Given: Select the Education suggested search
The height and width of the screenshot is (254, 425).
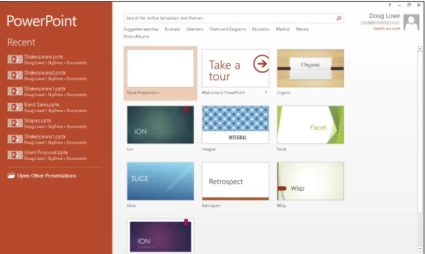Looking at the screenshot, I should pos(261,29).
